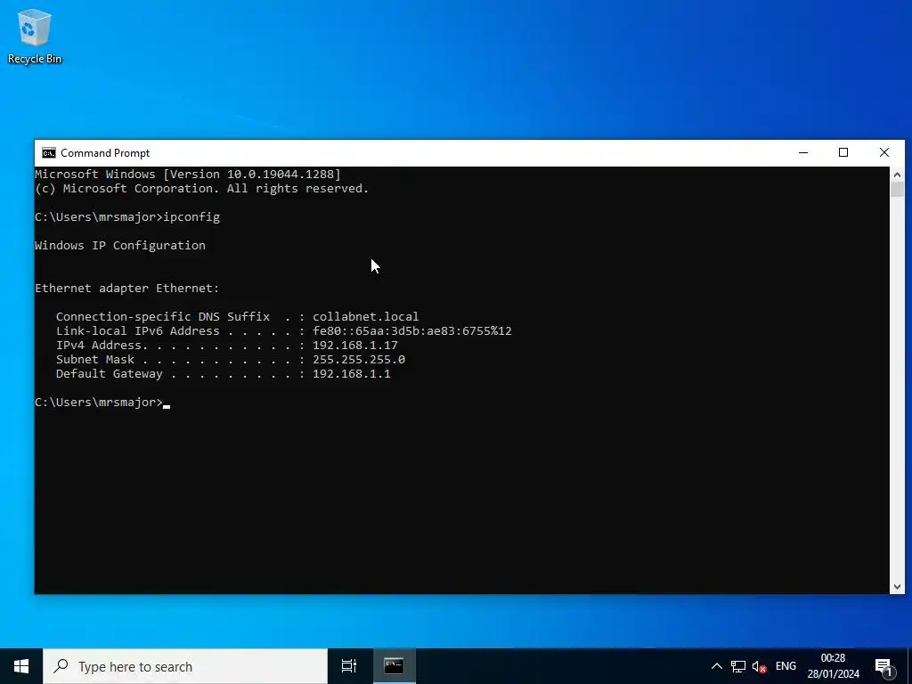Open the Windows Start menu
912x684 pixels.
click(21, 666)
